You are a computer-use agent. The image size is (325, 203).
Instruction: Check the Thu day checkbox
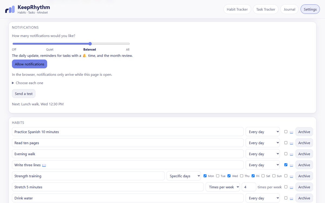[242, 176]
